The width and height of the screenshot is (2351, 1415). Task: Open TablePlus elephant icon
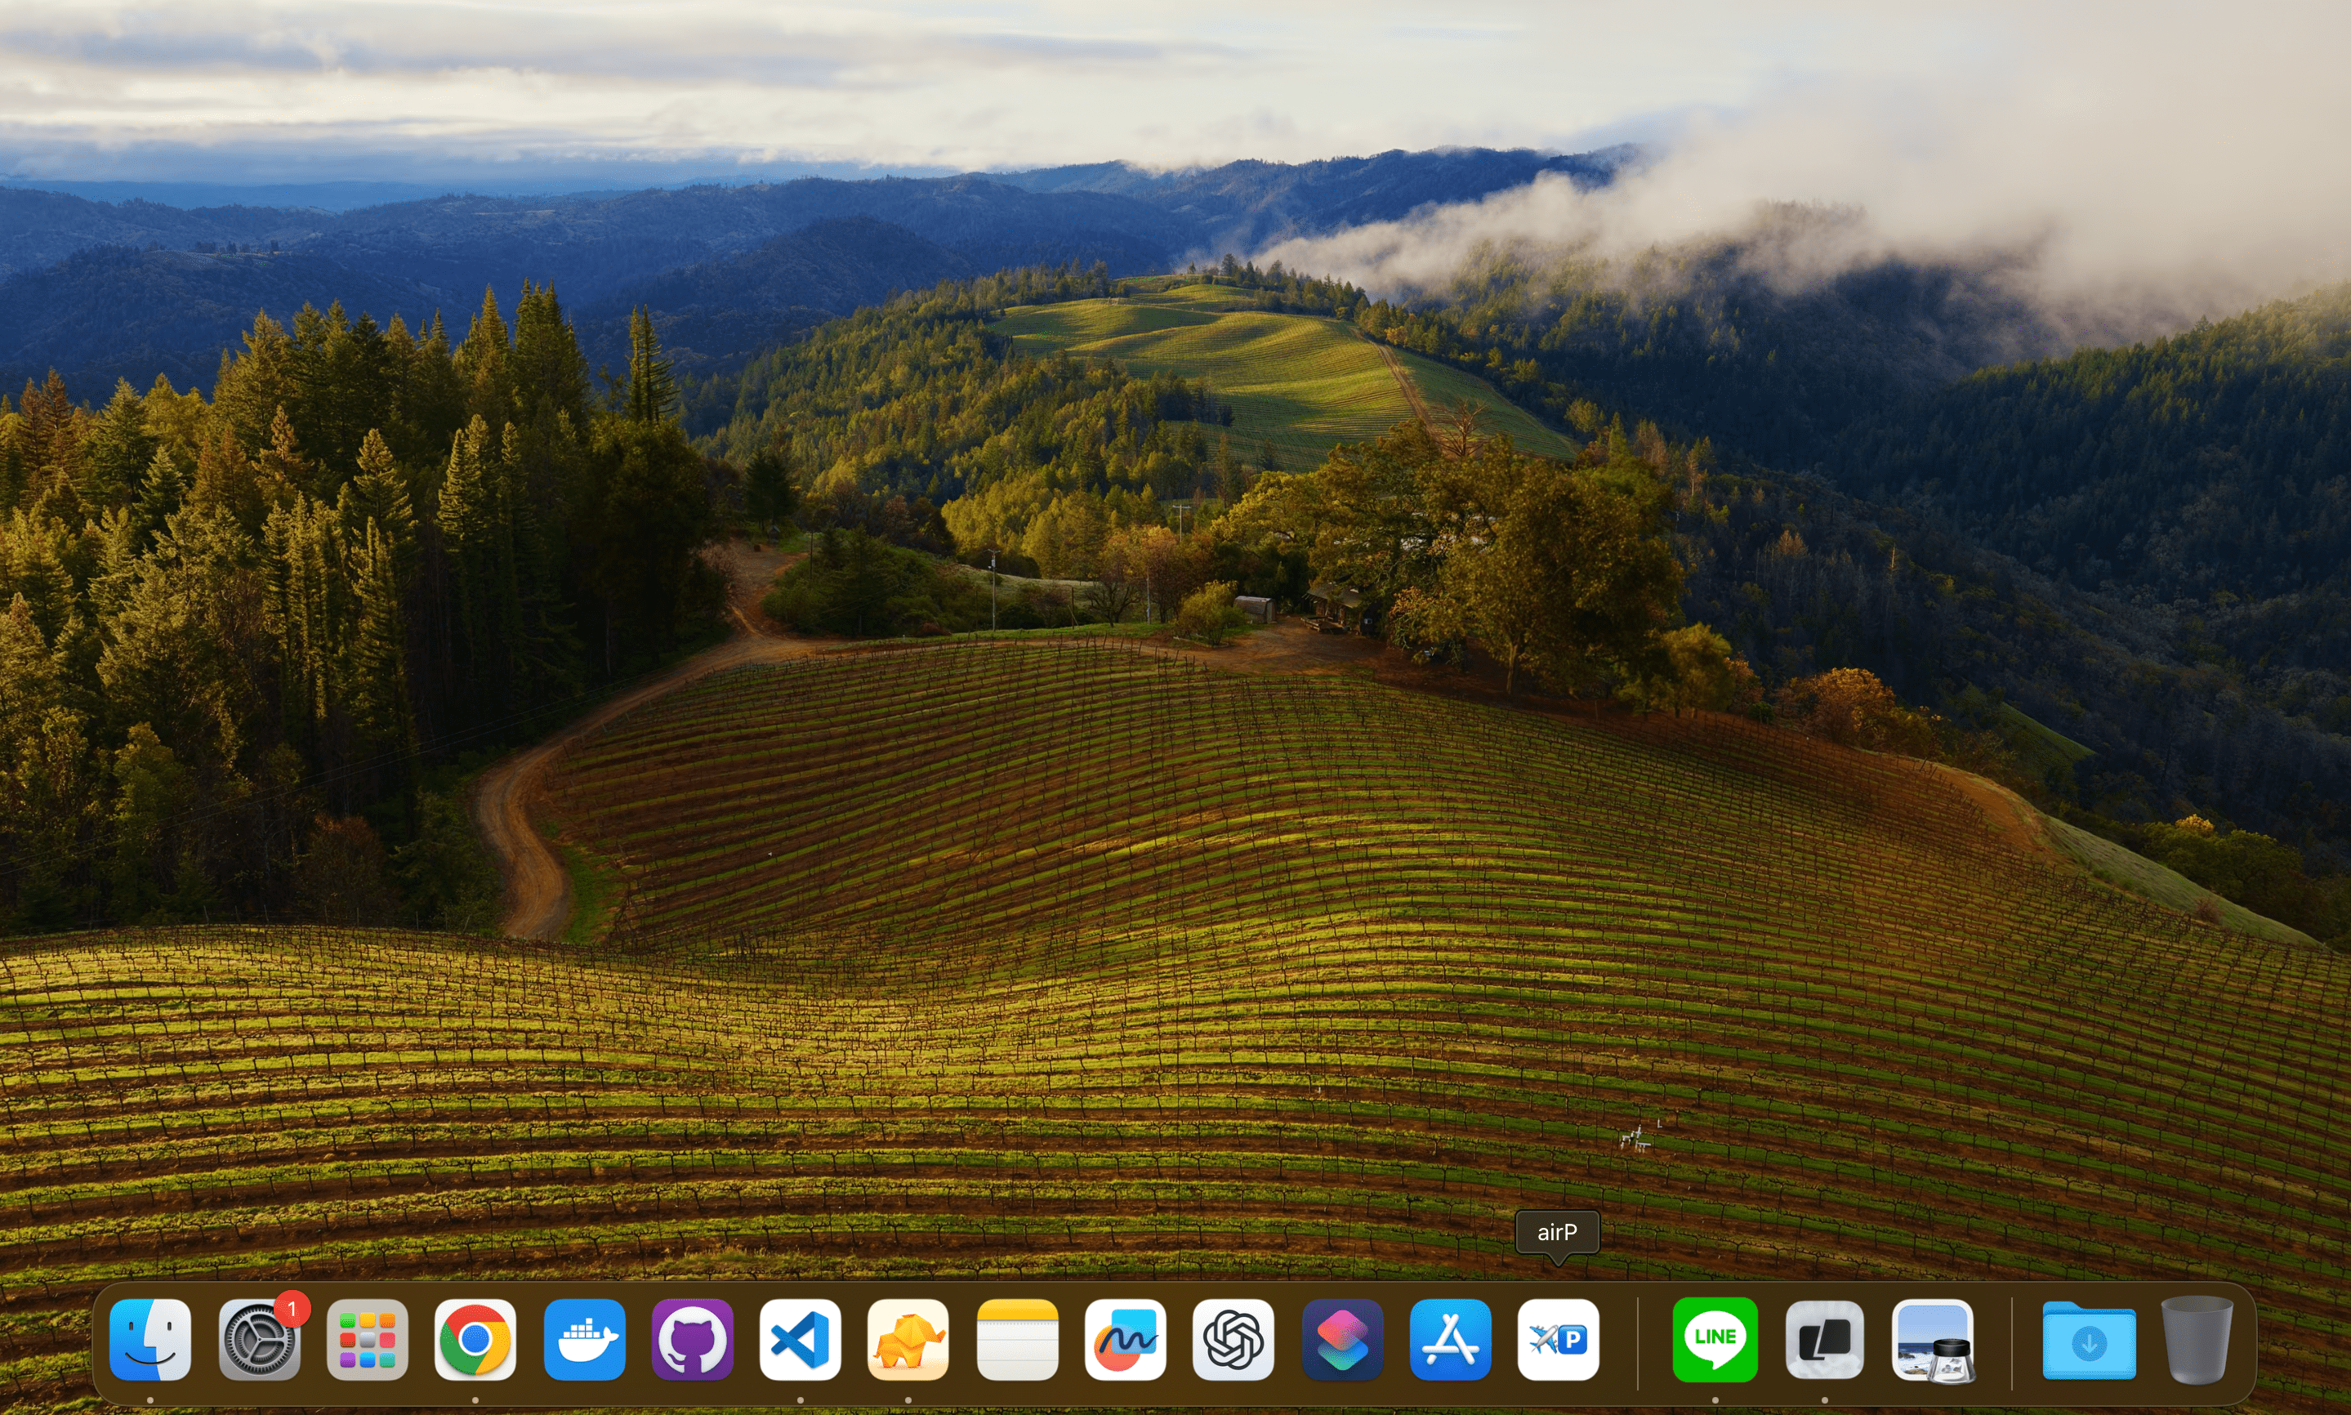click(x=908, y=1340)
